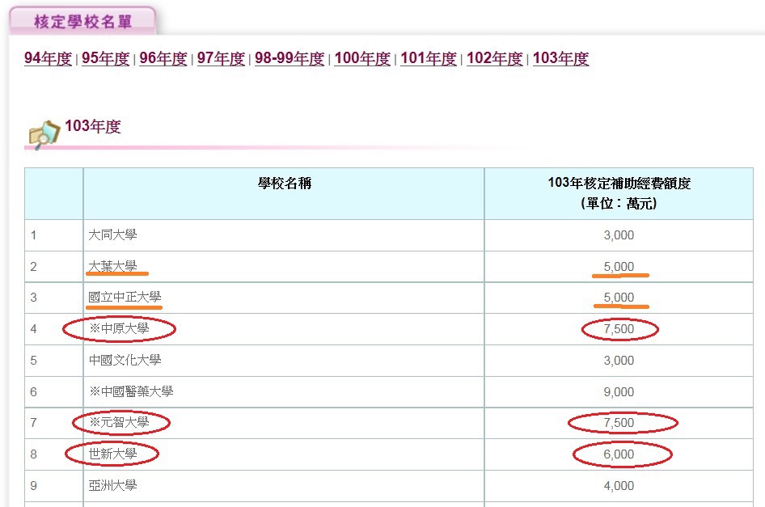Click the 3,000 amount for 大同大學
765x507 pixels.
[619, 235]
